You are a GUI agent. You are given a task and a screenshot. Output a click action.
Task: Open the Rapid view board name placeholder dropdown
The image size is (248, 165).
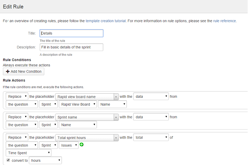[87, 97]
